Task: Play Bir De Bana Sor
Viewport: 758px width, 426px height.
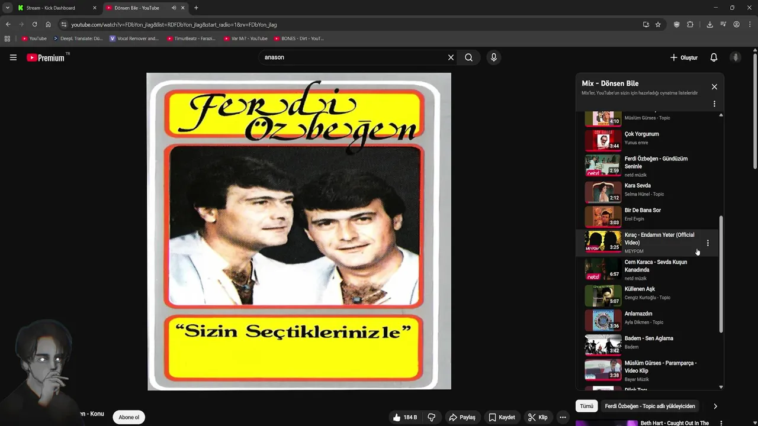Action: (647, 217)
